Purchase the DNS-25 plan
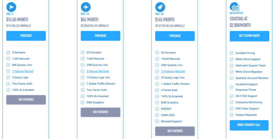This screenshot has width=275, height=139. pos(101,36)
